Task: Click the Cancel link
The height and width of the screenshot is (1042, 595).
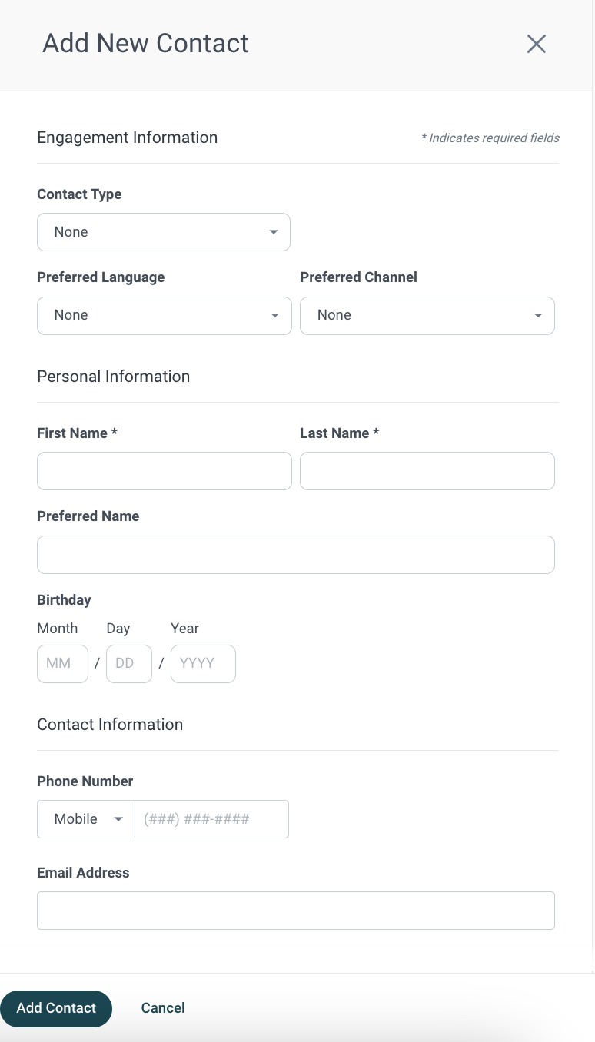Action: (163, 1008)
